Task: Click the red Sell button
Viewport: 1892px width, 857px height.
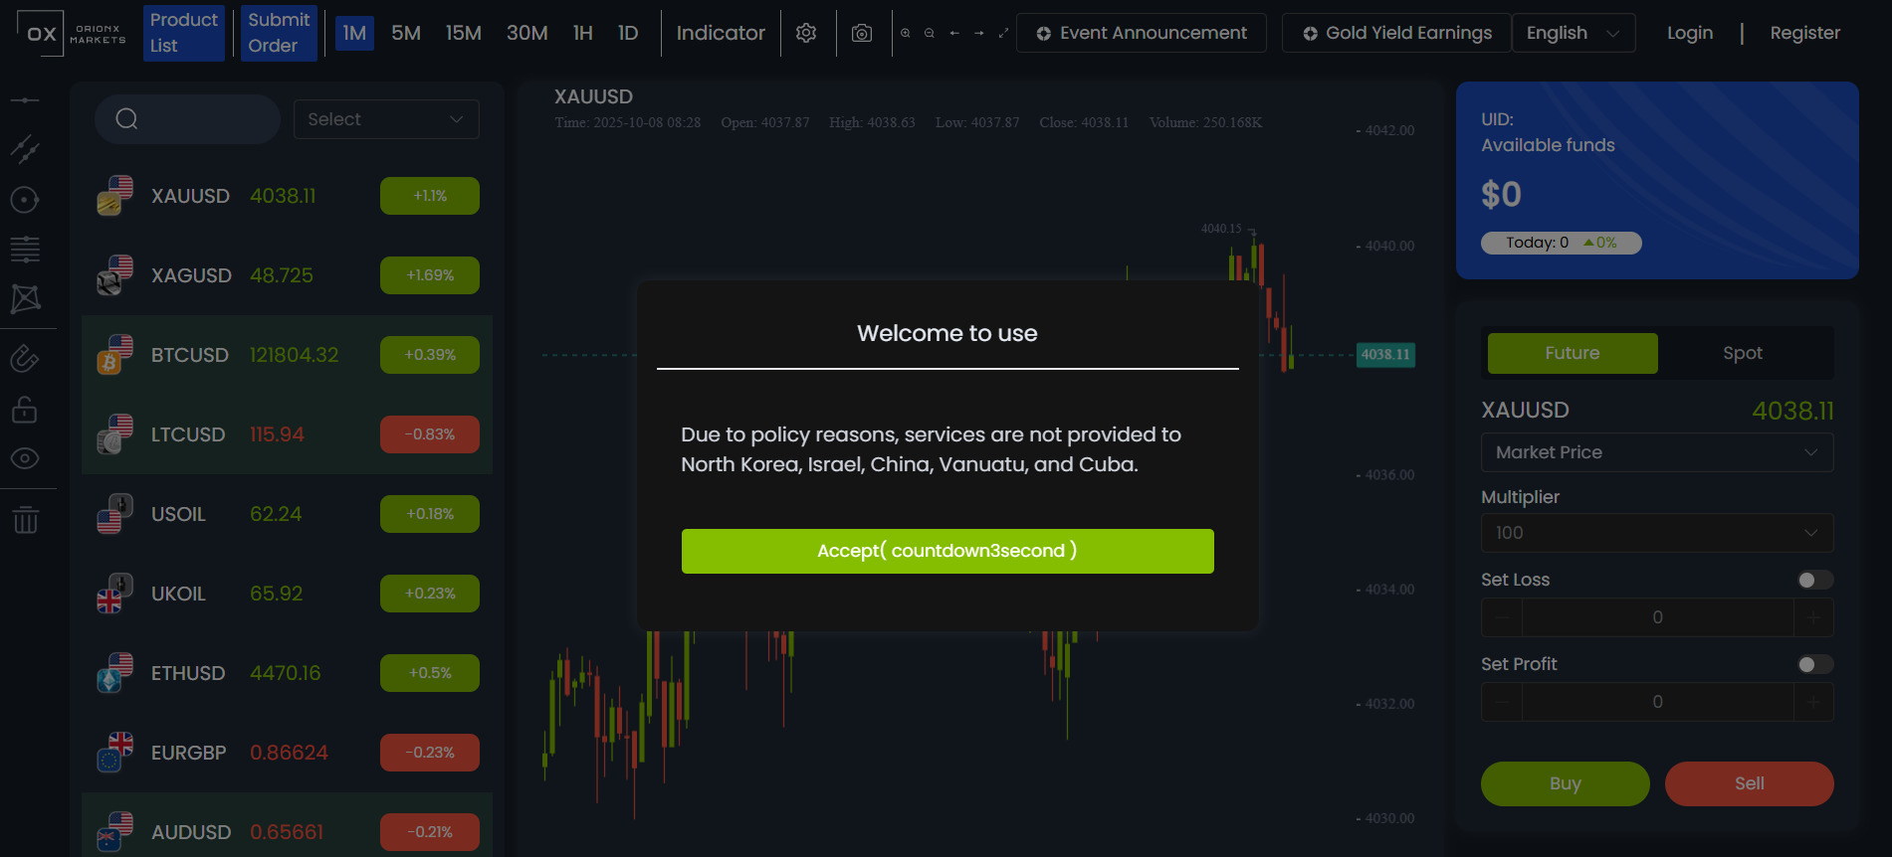Action: pos(1749,783)
